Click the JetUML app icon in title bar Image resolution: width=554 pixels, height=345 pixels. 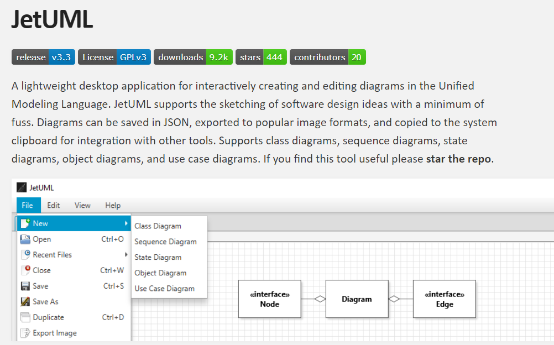click(x=22, y=187)
